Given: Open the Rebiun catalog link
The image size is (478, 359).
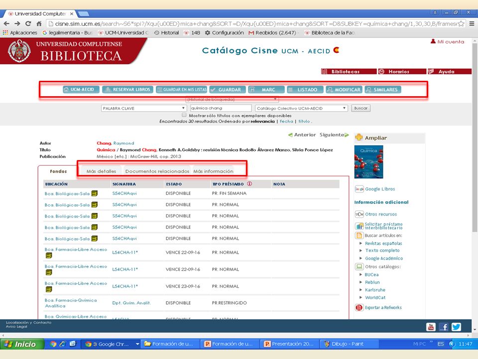Looking at the screenshot, I should [x=372, y=282].
